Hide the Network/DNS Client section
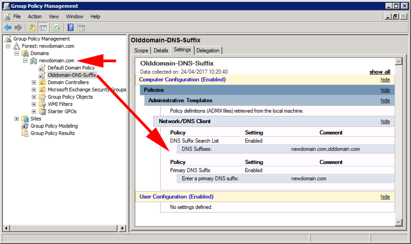This screenshot has width=411, height=244. point(385,121)
